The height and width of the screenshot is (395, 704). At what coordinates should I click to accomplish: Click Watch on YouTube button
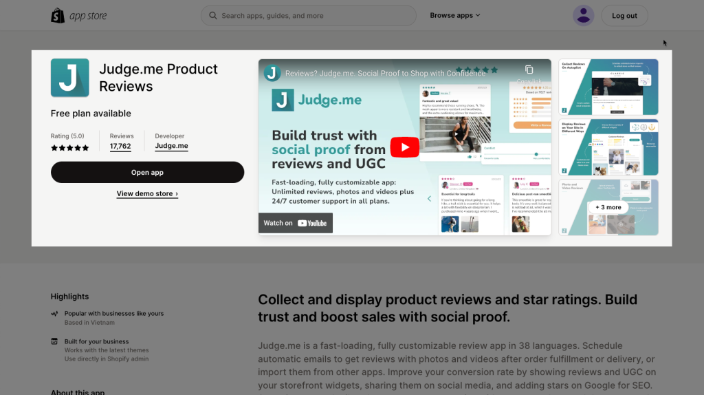296,223
